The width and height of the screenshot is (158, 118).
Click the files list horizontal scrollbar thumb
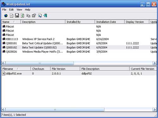(x=55, y=110)
